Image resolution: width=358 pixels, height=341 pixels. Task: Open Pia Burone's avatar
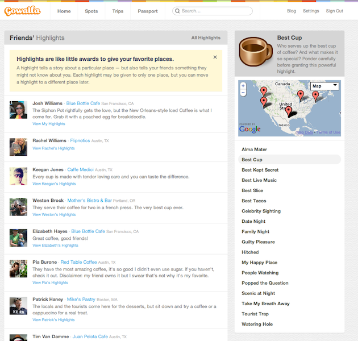(18, 269)
